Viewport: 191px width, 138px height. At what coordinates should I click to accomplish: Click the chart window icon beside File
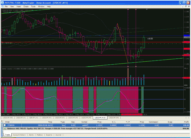pos(2,7)
